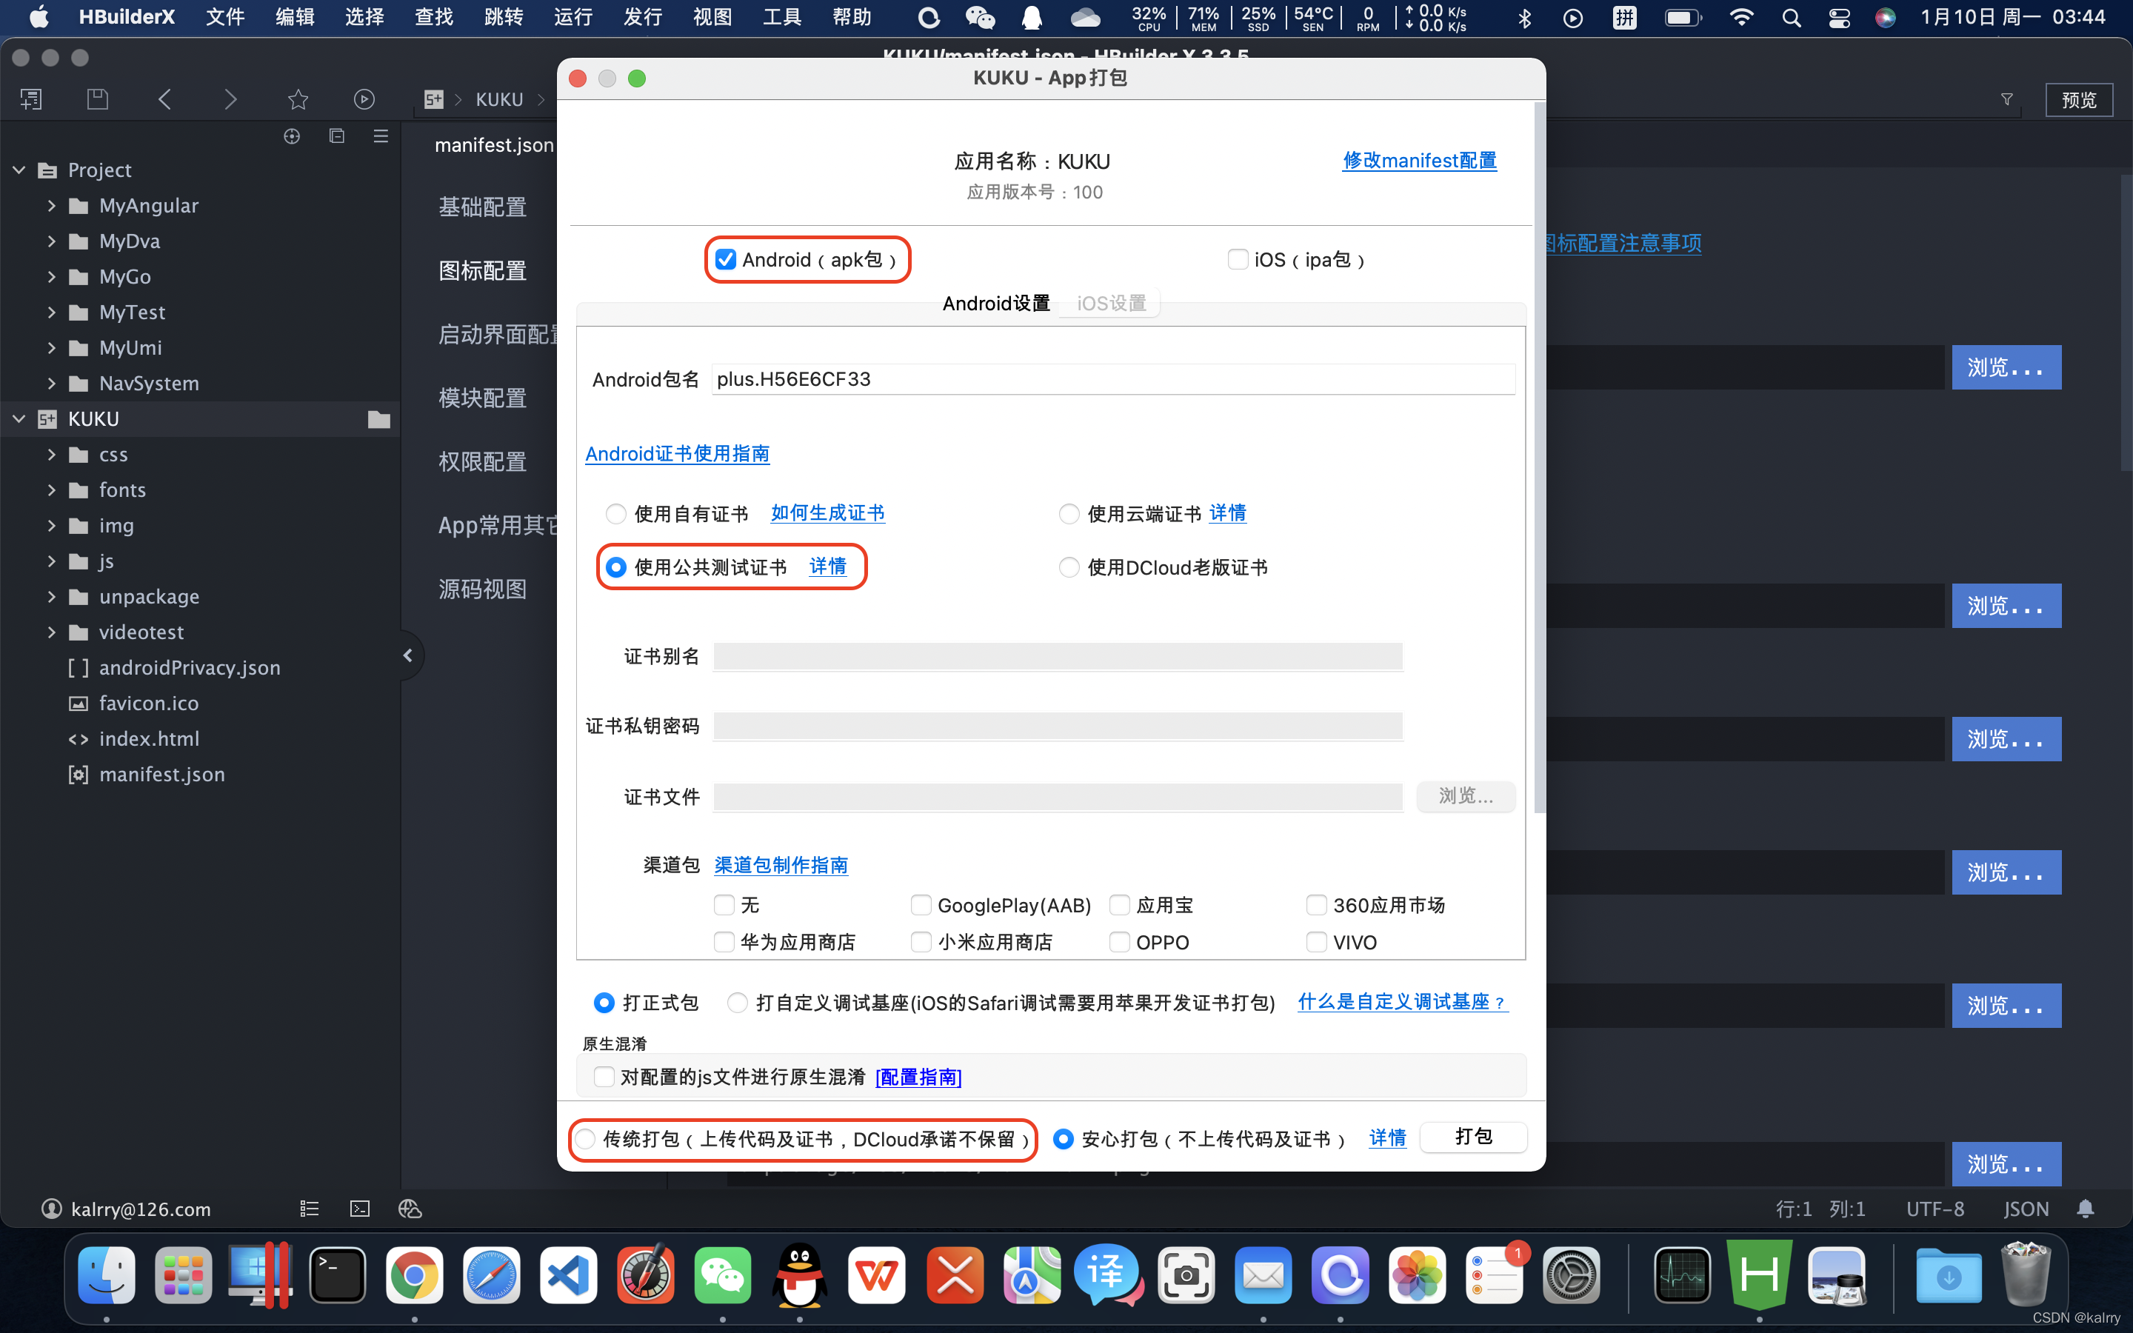The height and width of the screenshot is (1333, 2133).
Task: Open Terminal from the dock
Action: 338,1274
